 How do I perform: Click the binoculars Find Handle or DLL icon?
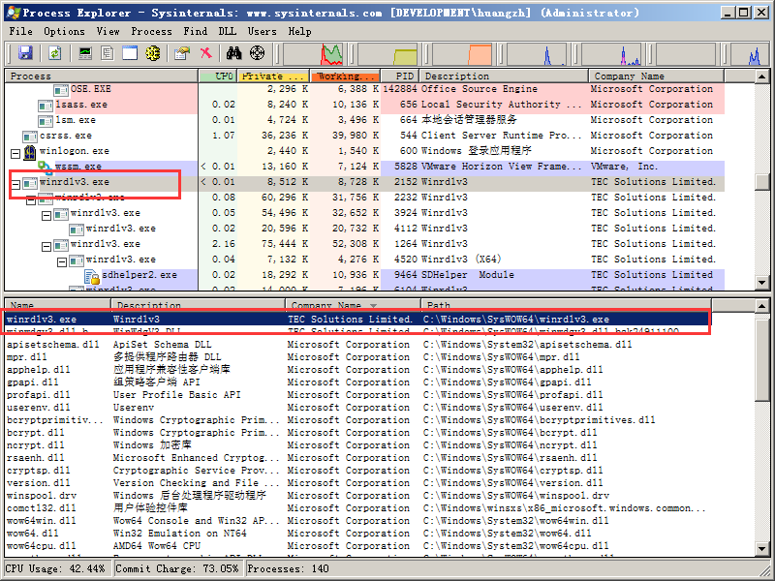point(233,53)
